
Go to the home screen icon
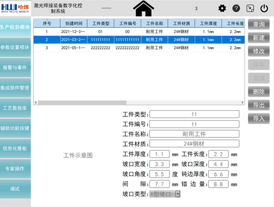pos(143,8)
